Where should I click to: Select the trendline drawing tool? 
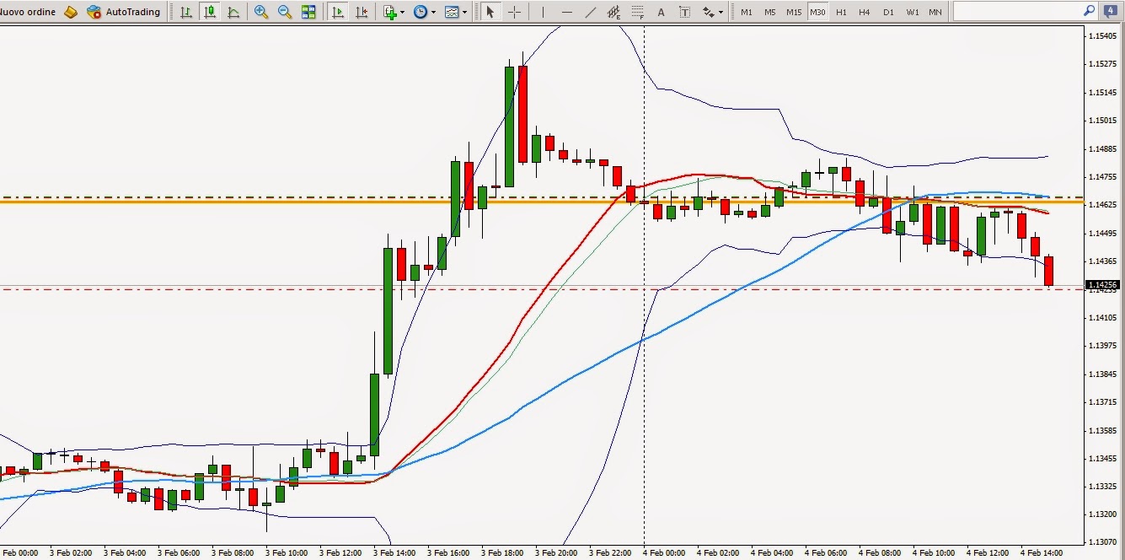(x=590, y=12)
